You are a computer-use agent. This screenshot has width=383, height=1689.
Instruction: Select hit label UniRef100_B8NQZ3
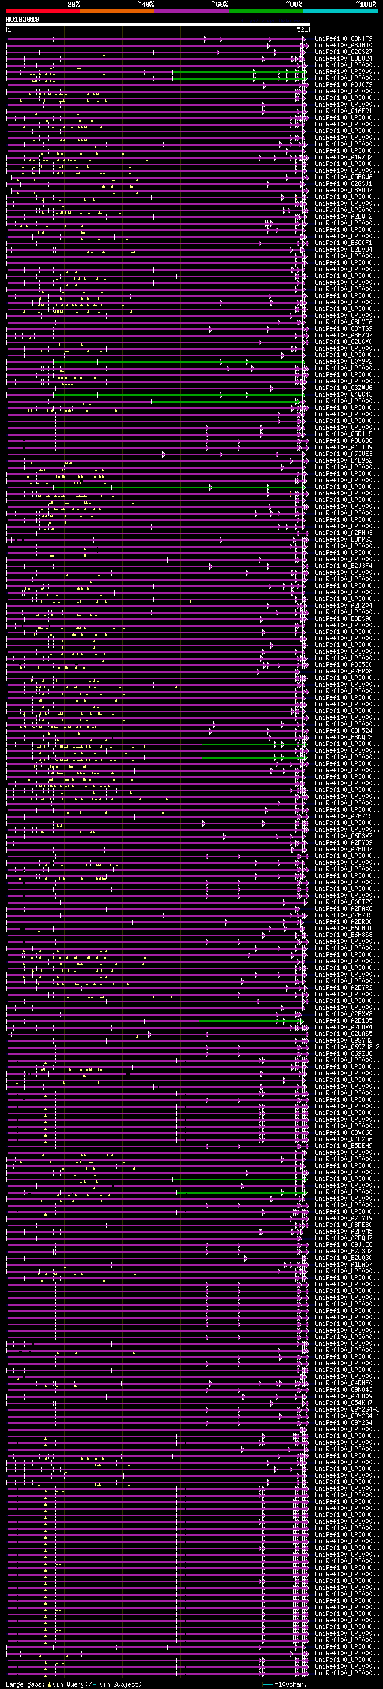344,738
